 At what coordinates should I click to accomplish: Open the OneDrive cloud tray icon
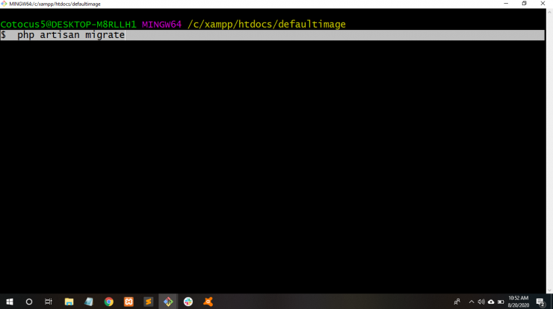[x=491, y=302]
